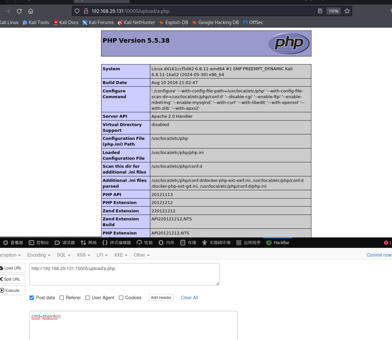Switch to the Console (控制台) devtools tab
Screen dimensions: 392x340
coord(39,242)
